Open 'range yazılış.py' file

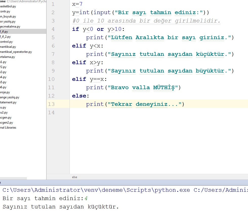click(x=10, y=97)
